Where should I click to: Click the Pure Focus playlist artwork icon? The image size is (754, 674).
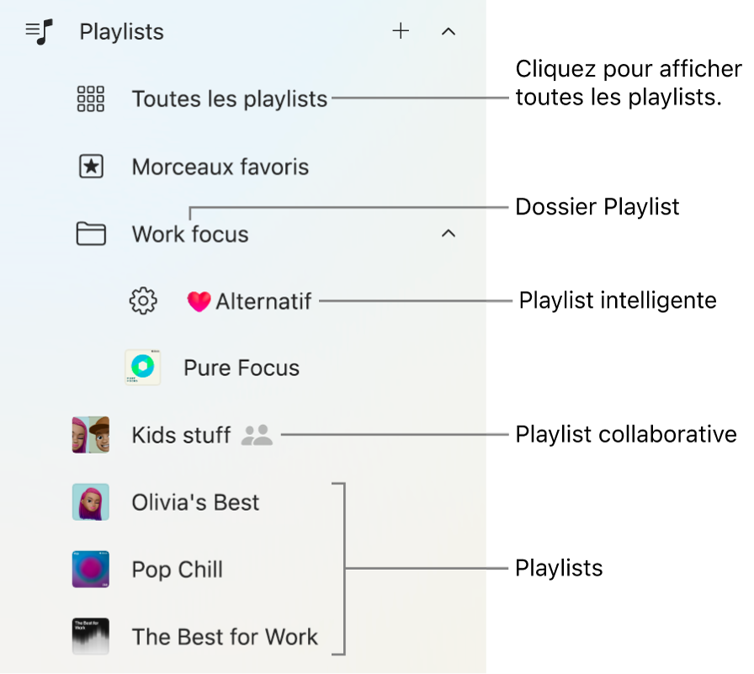click(x=142, y=367)
